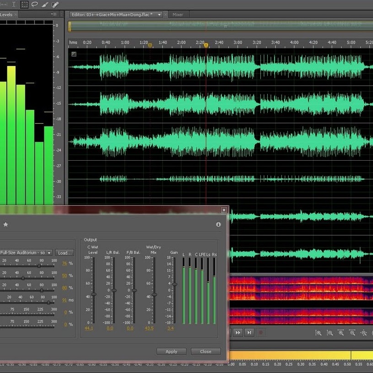Switch to the Mixer tab

tap(178, 15)
